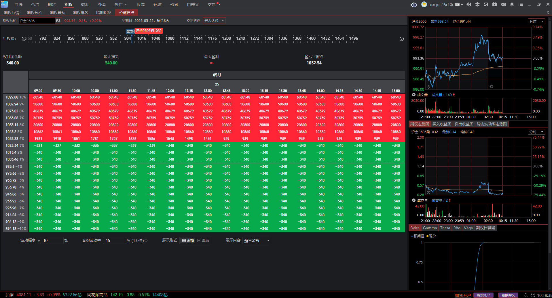Click the video/live TV icon
Viewport: 552px width, 298px height.
(x=495, y=4)
